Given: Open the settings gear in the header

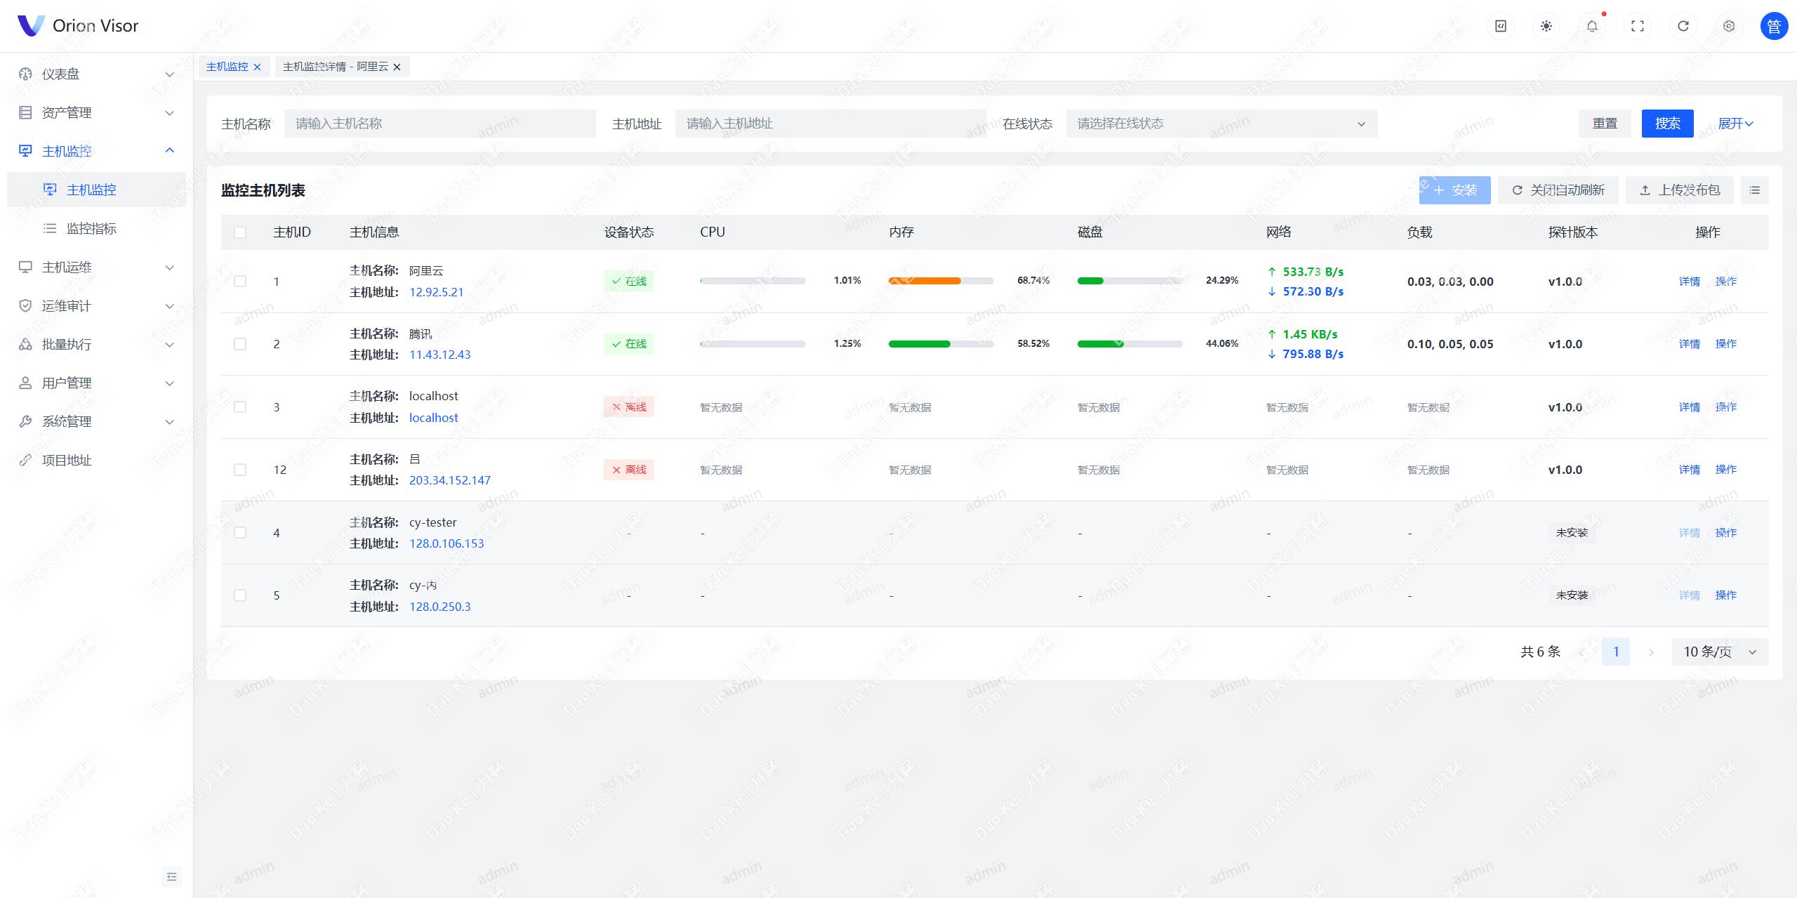Looking at the screenshot, I should 1728,26.
